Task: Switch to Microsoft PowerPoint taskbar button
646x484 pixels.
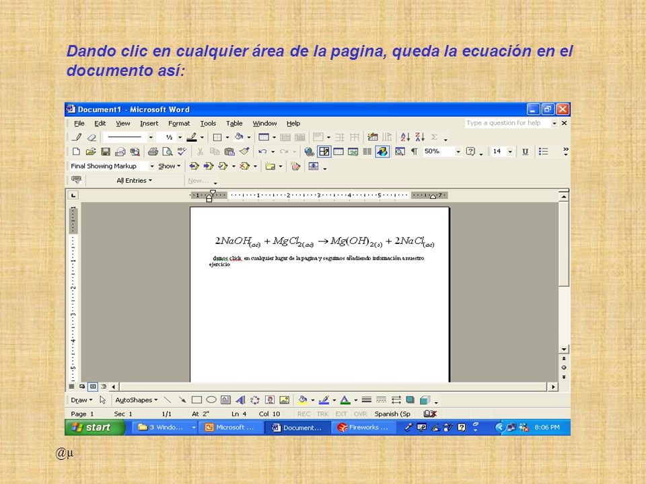Action: click(x=231, y=428)
